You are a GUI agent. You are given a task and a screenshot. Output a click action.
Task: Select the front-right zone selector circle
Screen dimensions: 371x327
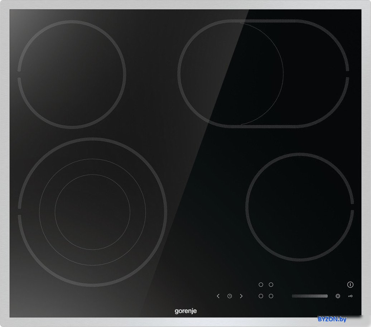pos(271,296)
